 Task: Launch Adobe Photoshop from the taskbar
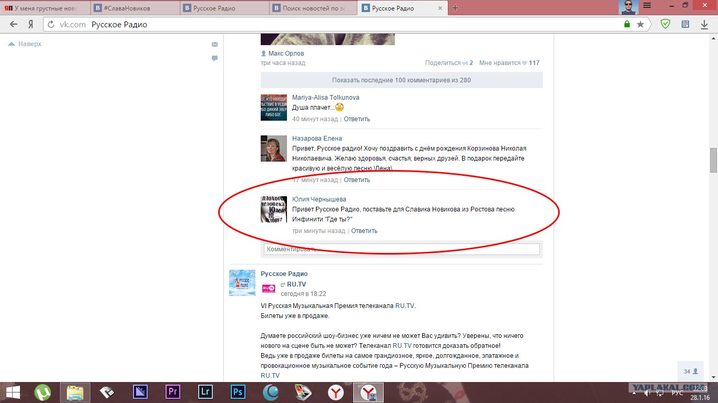238,393
